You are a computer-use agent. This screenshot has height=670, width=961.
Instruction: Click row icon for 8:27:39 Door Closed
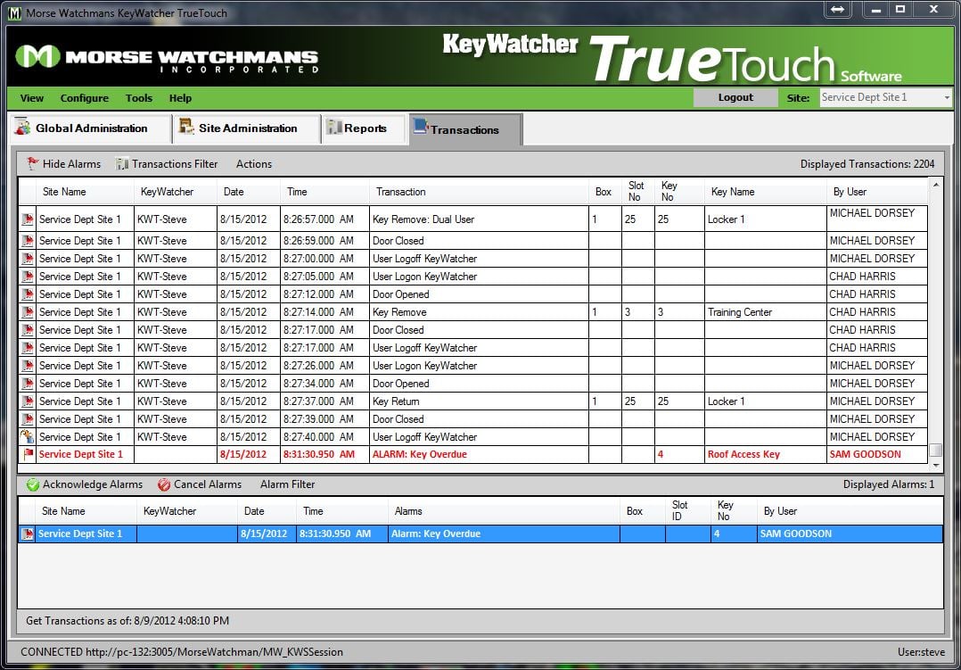coord(27,419)
